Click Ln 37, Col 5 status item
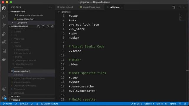Image resolution: width=189 pixels, height=106 pixels. tap(136, 104)
